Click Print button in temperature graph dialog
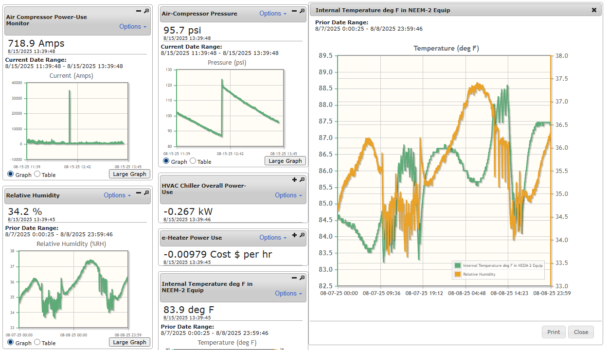 [554, 332]
